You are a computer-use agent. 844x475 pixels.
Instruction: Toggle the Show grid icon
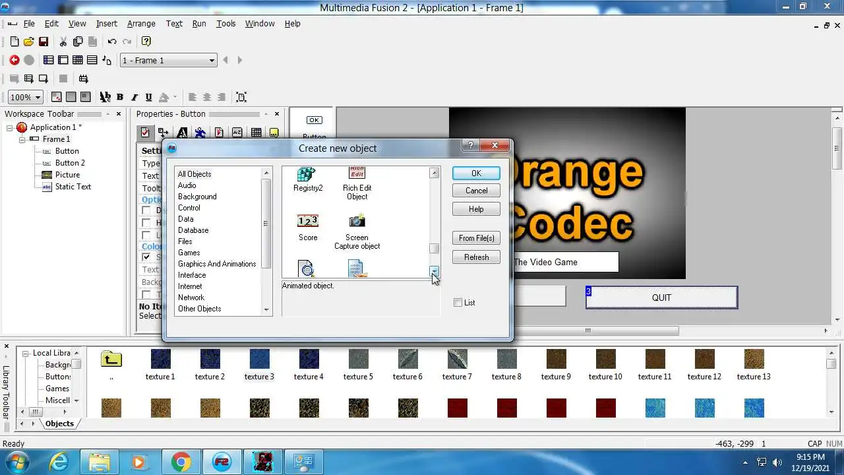tap(71, 97)
